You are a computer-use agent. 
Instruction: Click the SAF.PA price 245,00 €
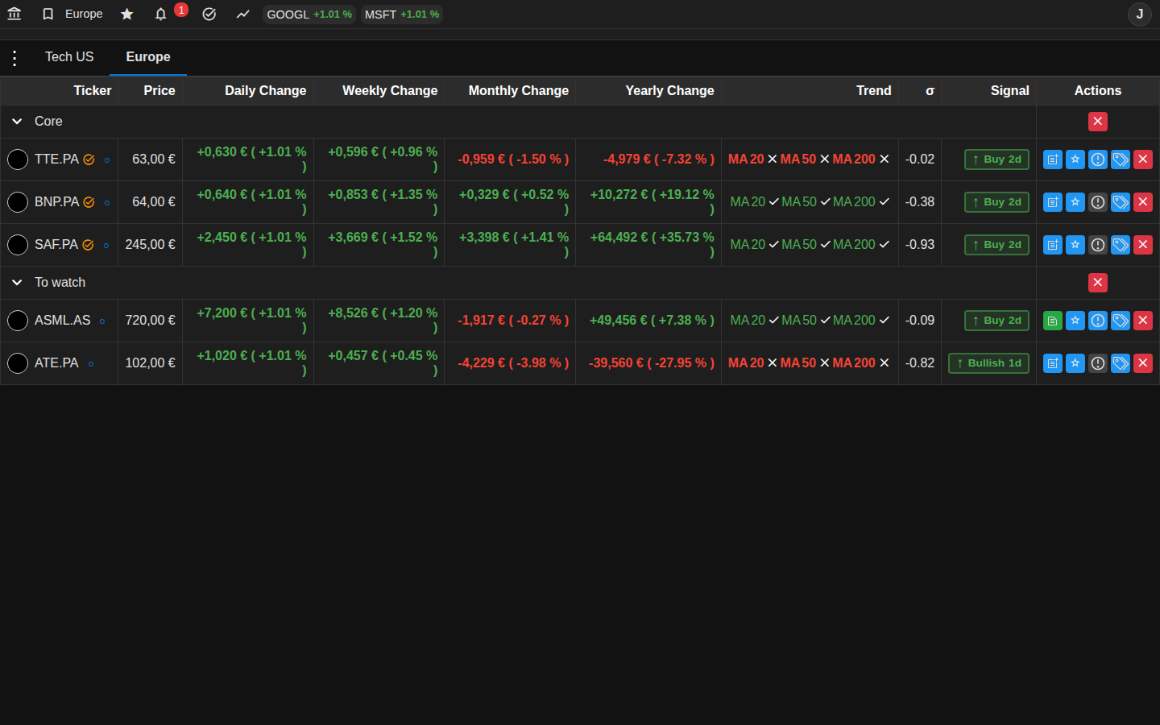tap(150, 245)
